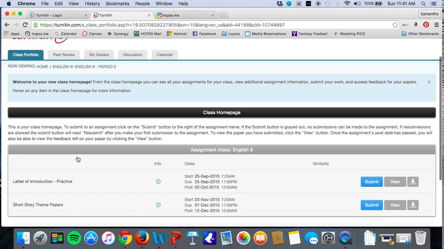Switch to the My Grades tab
This screenshot has width=444, height=249.
click(99, 55)
